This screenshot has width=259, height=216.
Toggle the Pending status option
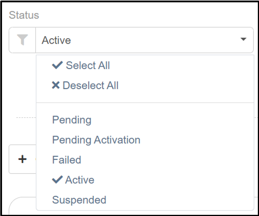(x=145, y=120)
